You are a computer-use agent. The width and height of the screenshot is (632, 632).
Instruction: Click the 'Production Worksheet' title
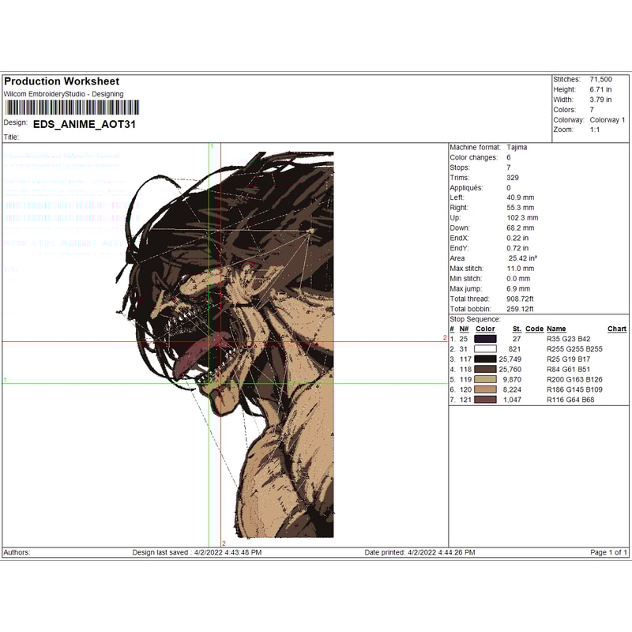62,81
